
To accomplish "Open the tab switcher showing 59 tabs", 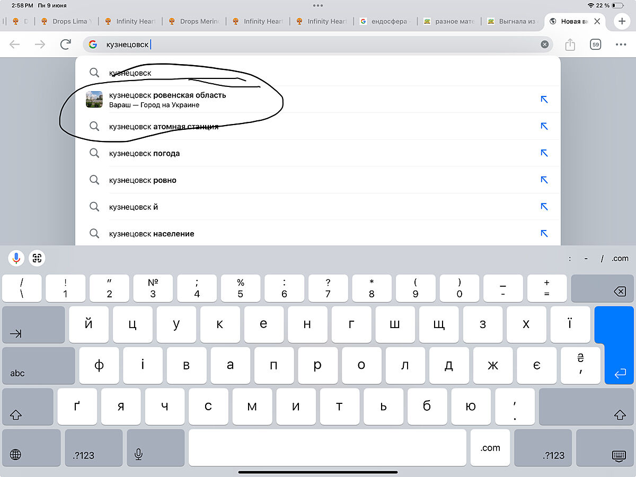I will (596, 45).
